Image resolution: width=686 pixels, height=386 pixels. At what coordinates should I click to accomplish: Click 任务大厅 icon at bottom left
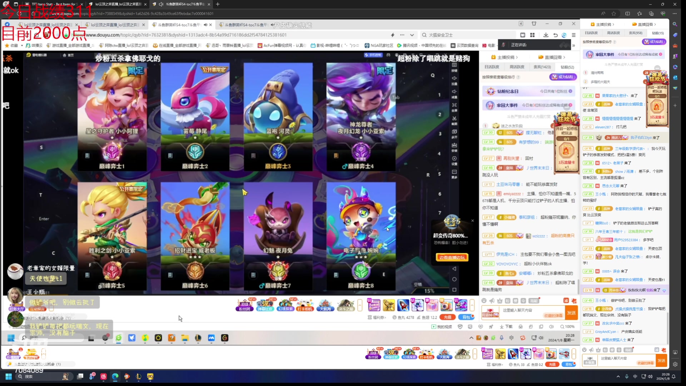point(14,354)
